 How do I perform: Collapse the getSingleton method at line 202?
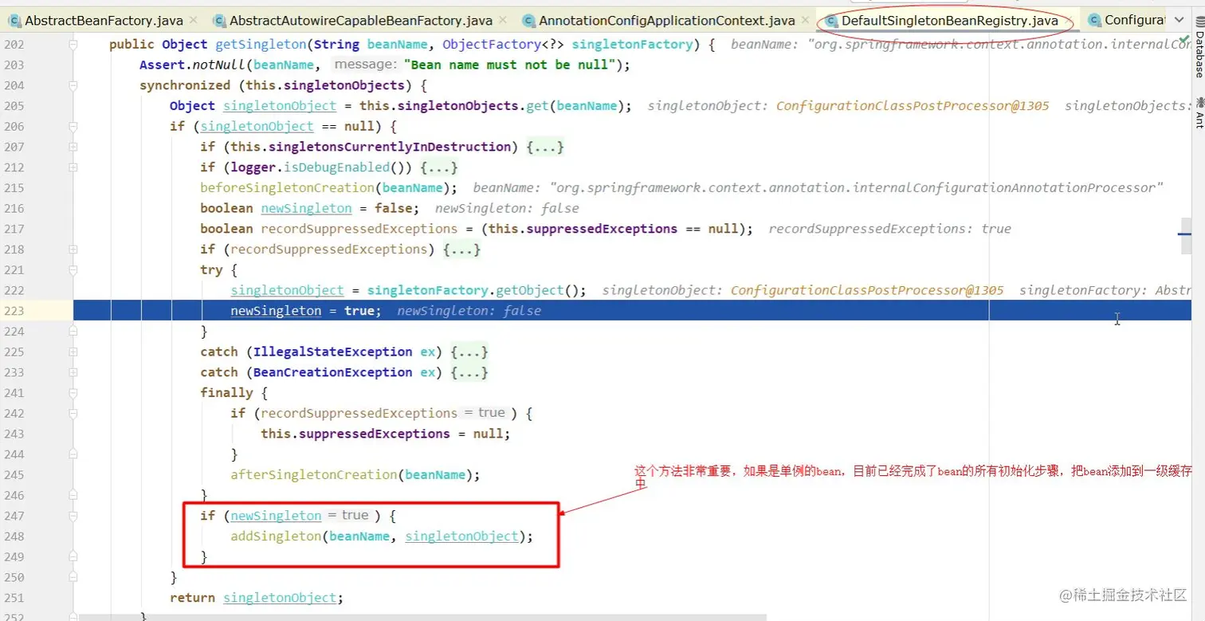(x=73, y=45)
